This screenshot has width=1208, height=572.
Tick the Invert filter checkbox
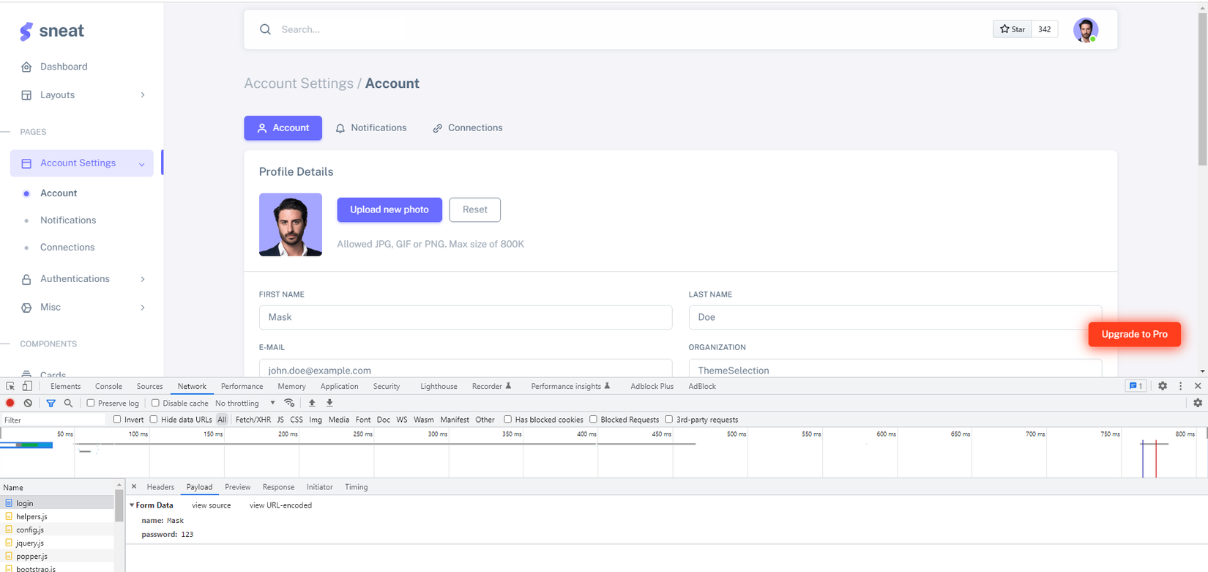[117, 420]
